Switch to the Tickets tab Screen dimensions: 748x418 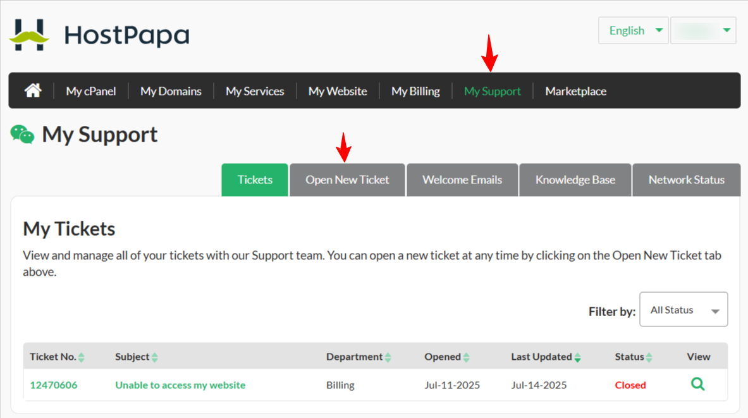[255, 180]
